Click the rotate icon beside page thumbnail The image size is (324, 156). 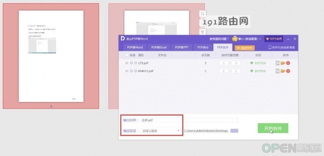202,14
